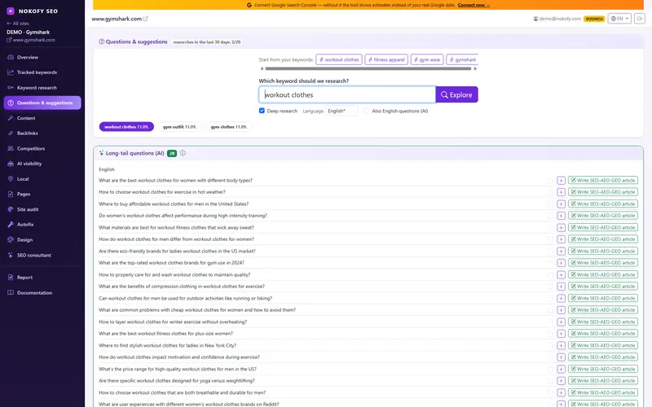Tick checkbox for 'high-intensity training' question
652x407 pixels.
click(550, 216)
